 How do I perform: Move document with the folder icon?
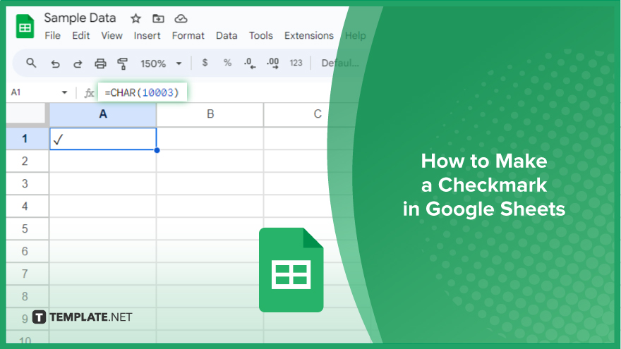click(x=158, y=18)
